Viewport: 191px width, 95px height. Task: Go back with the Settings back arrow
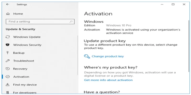(x=8, y=4)
